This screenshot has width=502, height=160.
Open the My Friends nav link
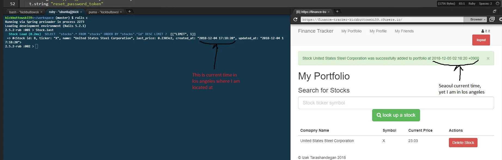coord(404,31)
